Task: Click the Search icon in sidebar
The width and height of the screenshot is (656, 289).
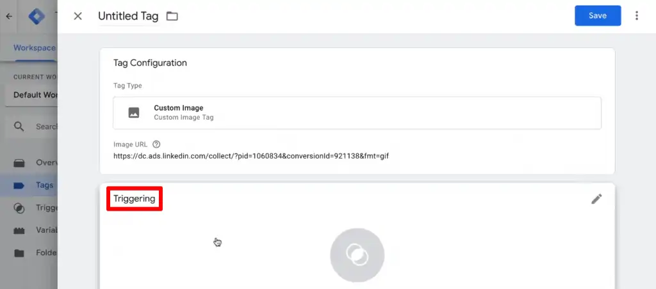Action: [x=19, y=127]
